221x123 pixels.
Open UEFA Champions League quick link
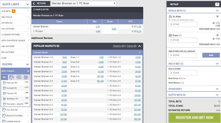tap(15, 40)
